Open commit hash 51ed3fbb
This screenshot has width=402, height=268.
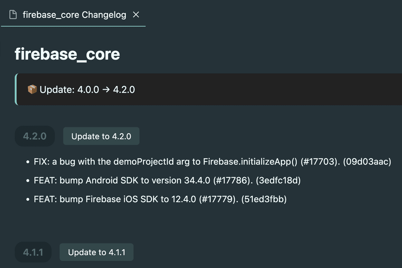(264, 199)
